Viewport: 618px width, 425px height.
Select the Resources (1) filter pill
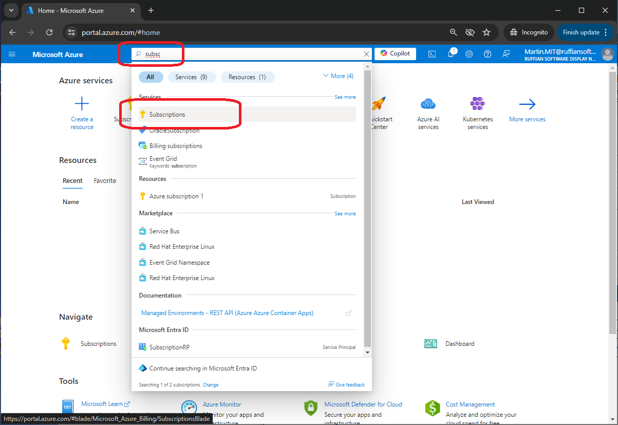(x=248, y=77)
